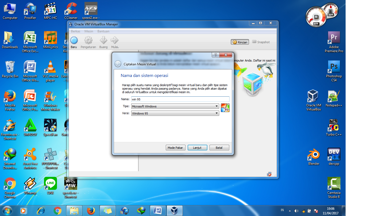Viewport: 378px width, 216px height.
Task: Expand hidden icons in the system tray
Action: click(x=290, y=210)
